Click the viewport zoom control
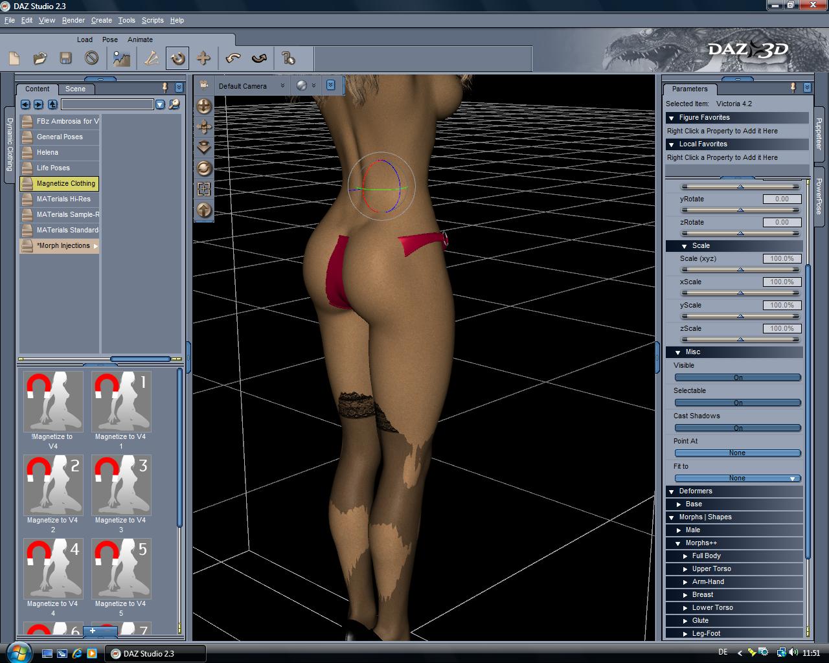 point(204,147)
